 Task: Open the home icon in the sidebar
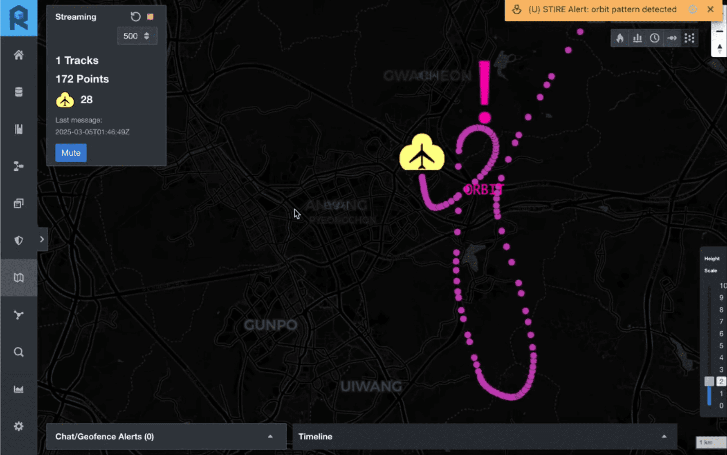[19, 55]
